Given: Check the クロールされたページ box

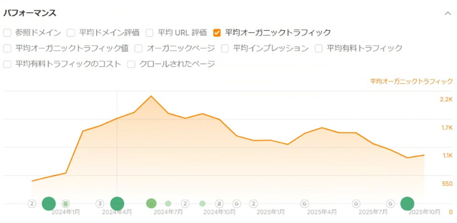Looking at the screenshot, I should click(131, 64).
